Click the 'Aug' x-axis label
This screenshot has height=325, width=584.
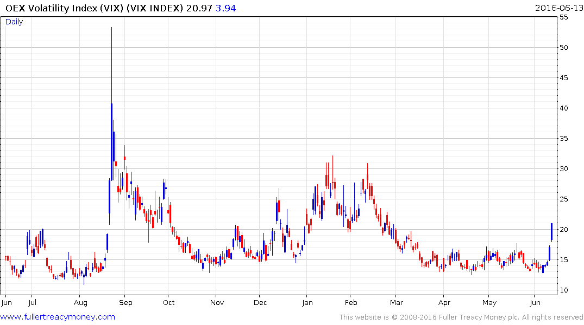point(80,303)
